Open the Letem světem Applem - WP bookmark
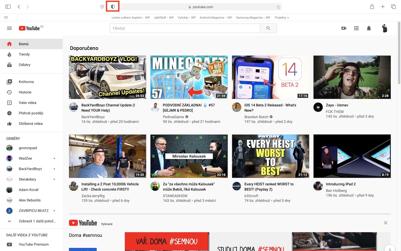 point(131,18)
